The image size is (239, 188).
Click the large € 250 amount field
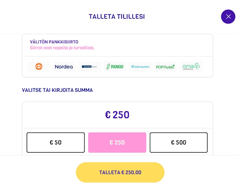[117, 115]
